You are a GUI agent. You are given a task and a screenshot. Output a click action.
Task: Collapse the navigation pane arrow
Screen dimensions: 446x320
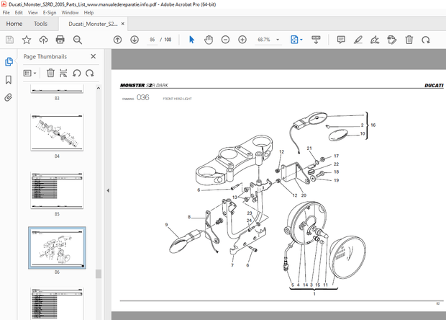(x=108, y=190)
